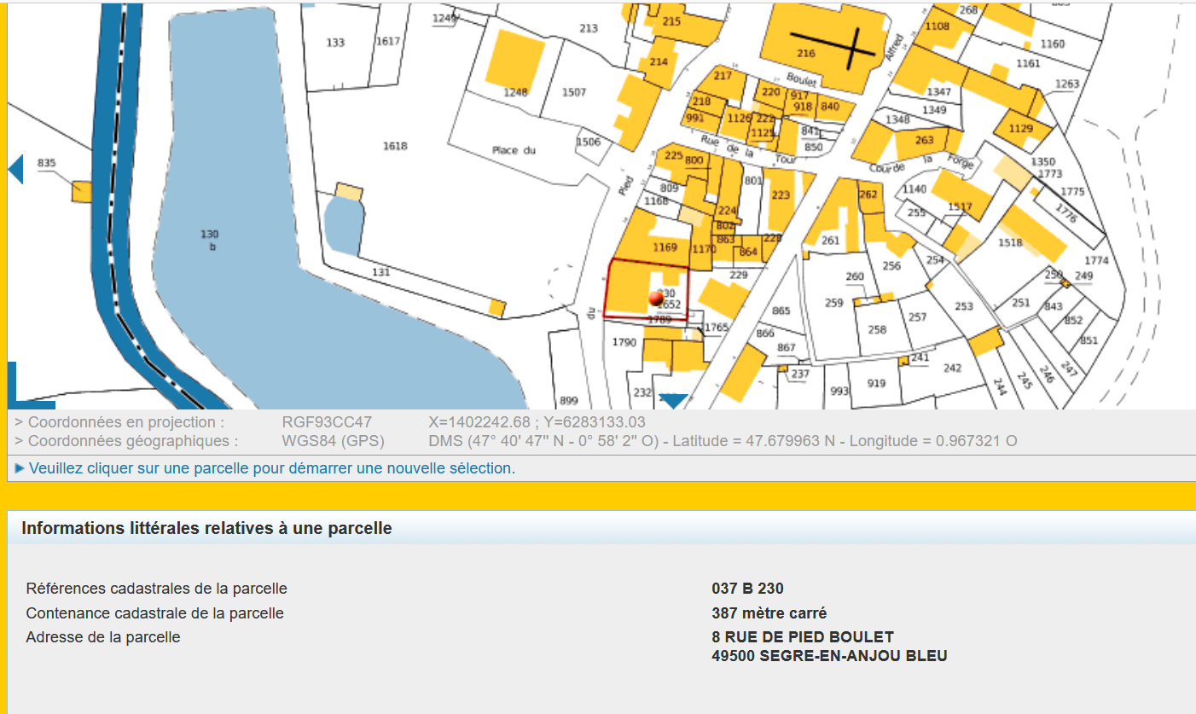Pan the map south with bottom arrow
1196x714 pixels.
pyautogui.click(x=674, y=400)
